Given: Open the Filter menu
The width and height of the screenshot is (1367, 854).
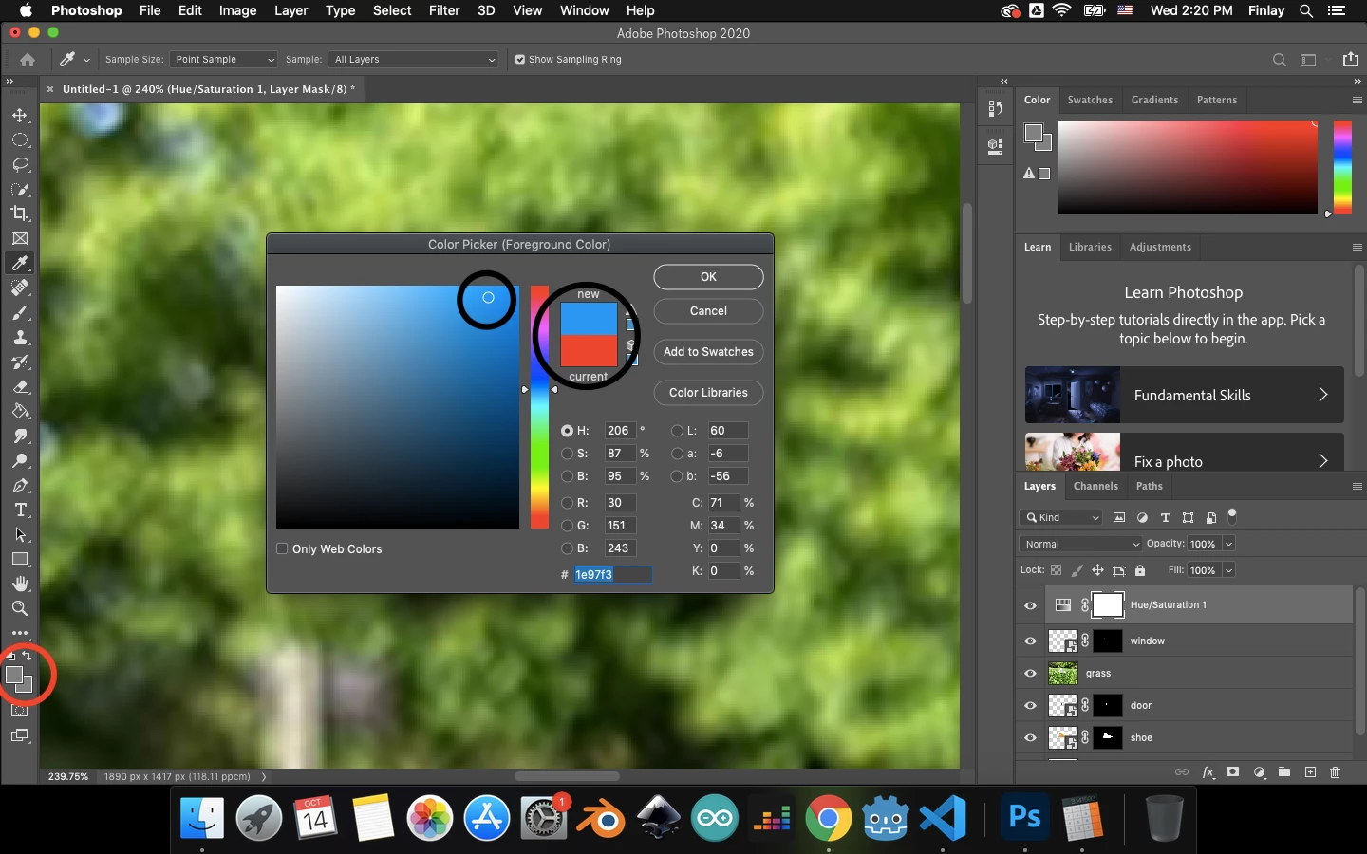Looking at the screenshot, I should pos(444,10).
